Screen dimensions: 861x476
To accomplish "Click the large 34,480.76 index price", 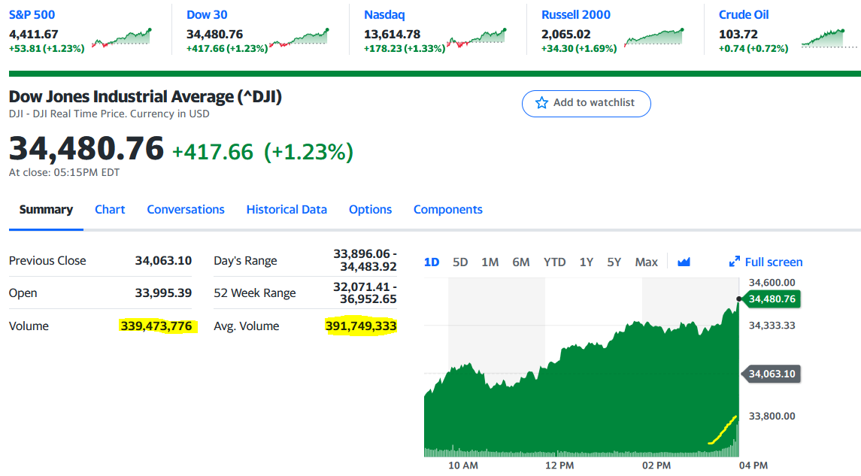I will [x=86, y=148].
